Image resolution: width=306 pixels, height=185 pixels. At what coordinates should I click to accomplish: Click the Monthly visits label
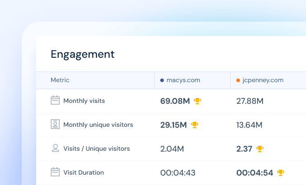(x=84, y=101)
